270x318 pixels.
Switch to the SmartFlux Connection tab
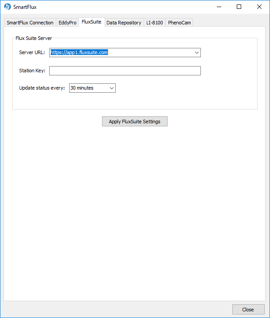click(x=30, y=23)
